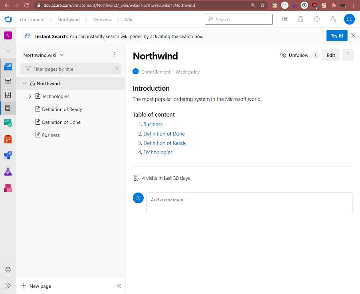Click the Add a comment field
Screen dimensions: 360x294
tap(249, 203)
